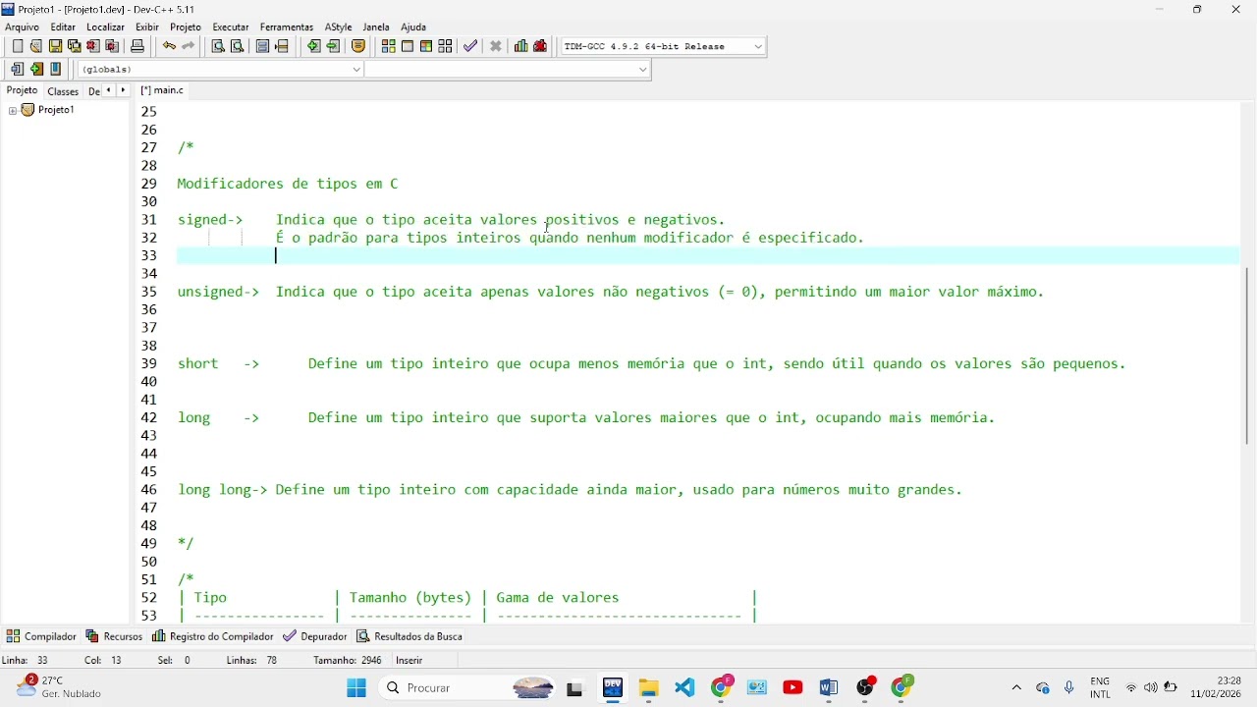
Task: Save the current file with the Save icon
Action: (55, 46)
